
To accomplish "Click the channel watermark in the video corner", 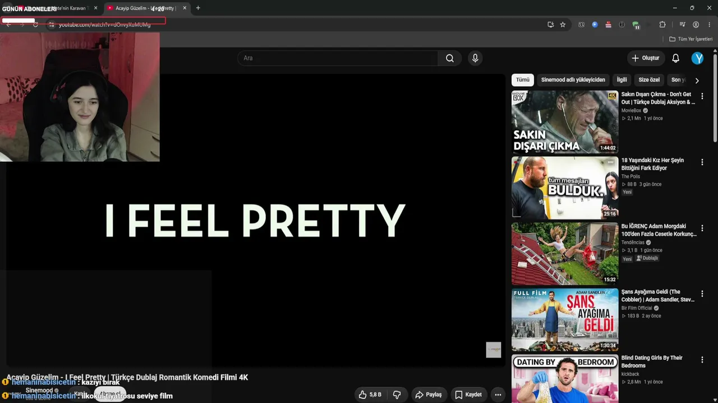I will pos(494,350).
